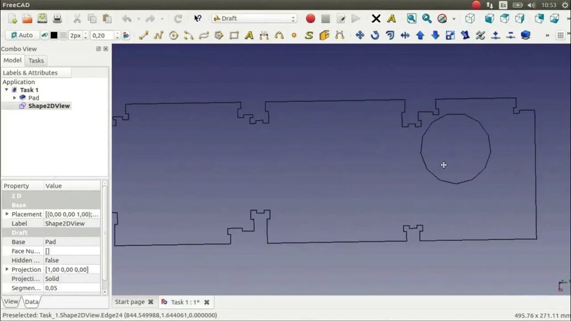Select the Draft Ellipse tool
Viewport: 571px width, 321px height.
point(204,35)
